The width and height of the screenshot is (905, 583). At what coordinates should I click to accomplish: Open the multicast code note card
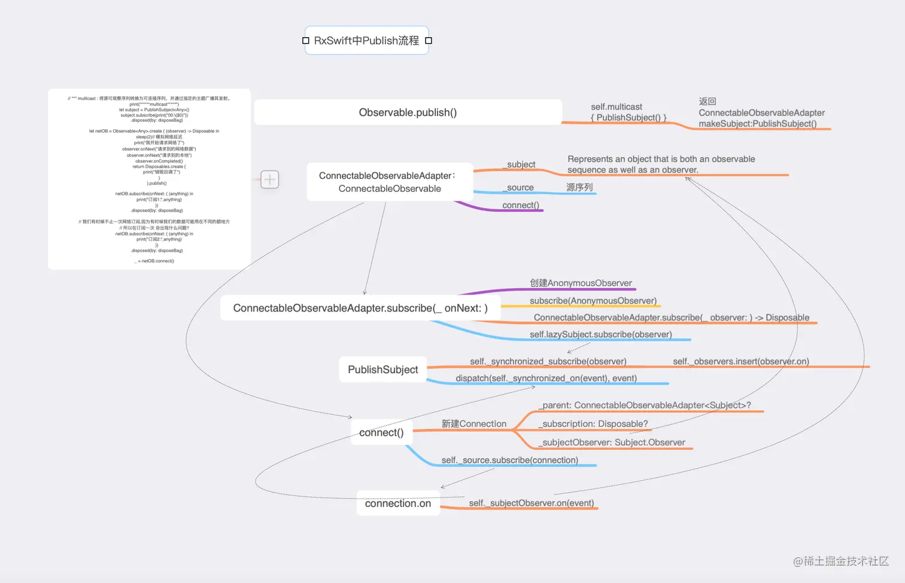coord(149,179)
